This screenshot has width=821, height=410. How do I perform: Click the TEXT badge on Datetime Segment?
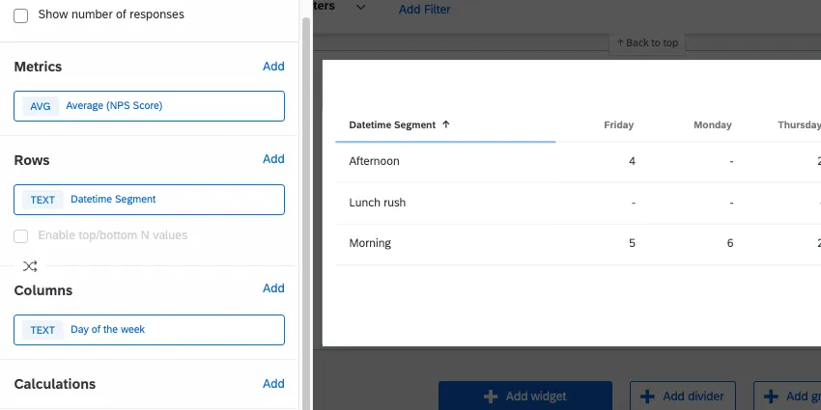(x=42, y=200)
